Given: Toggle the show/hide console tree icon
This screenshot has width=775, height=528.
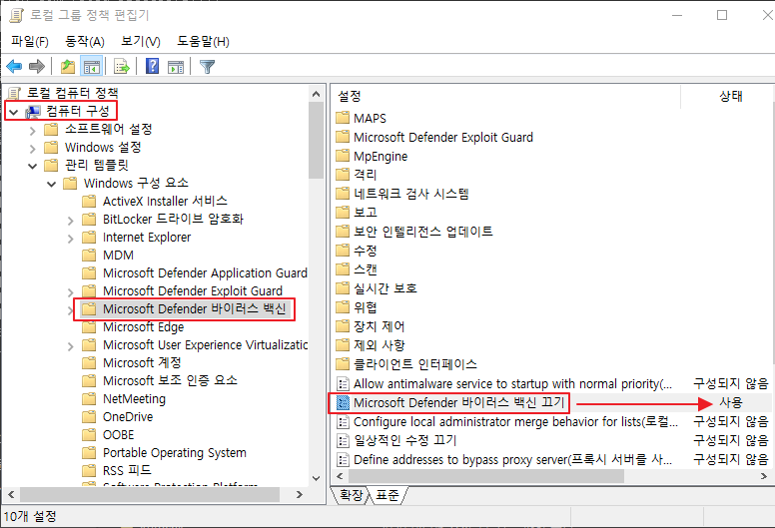Looking at the screenshot, I should 92,66.
